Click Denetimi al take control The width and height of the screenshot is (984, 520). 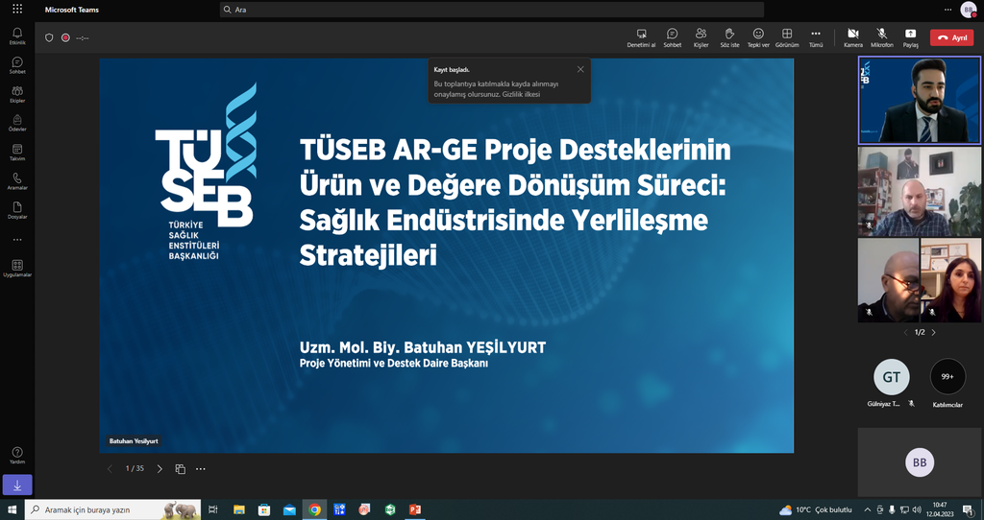641,37
